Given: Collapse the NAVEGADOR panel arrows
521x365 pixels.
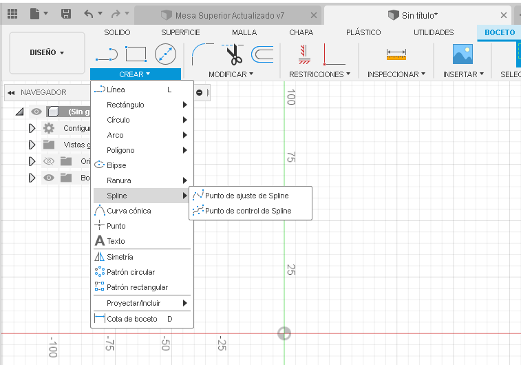Looking at the screenshot, I should click(11, 93).
